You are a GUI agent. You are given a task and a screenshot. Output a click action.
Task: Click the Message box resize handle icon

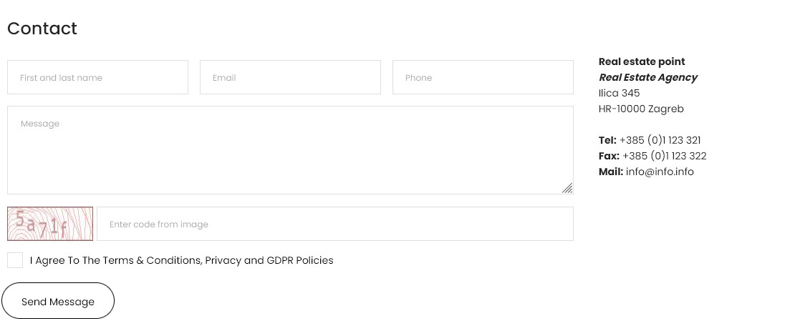[567, 188]
